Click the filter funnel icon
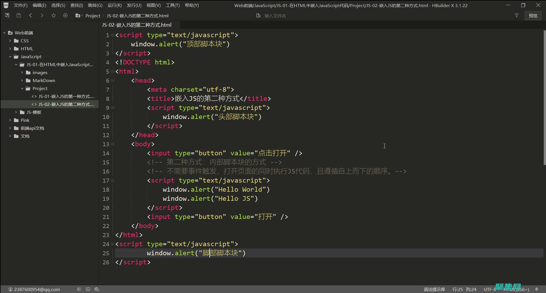The width and height of the screenshot is (546, 293). tap(516, 16)
